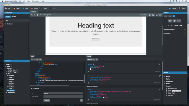Viewport: 189px width, 106px height.
Task: Expand the JavaScript group in Design panel
Action: coord(165,81)
